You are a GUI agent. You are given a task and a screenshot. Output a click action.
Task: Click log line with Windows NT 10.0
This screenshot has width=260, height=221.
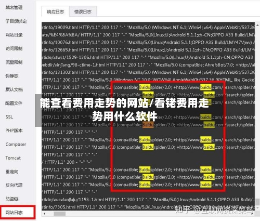coord(148,80)
